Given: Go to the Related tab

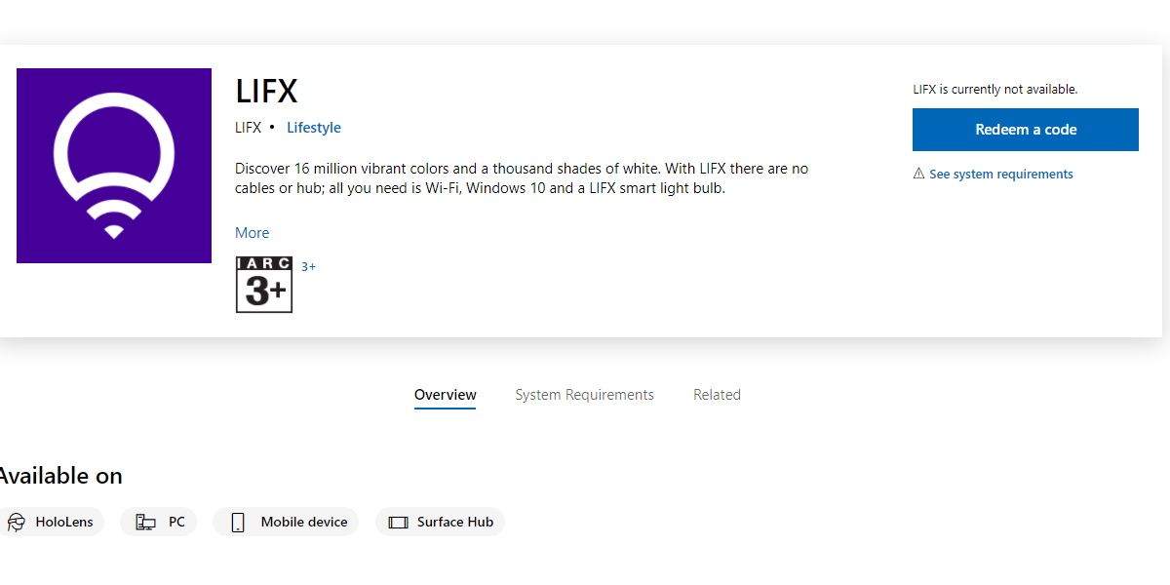Looking at the screenshot, I should 717,395.
